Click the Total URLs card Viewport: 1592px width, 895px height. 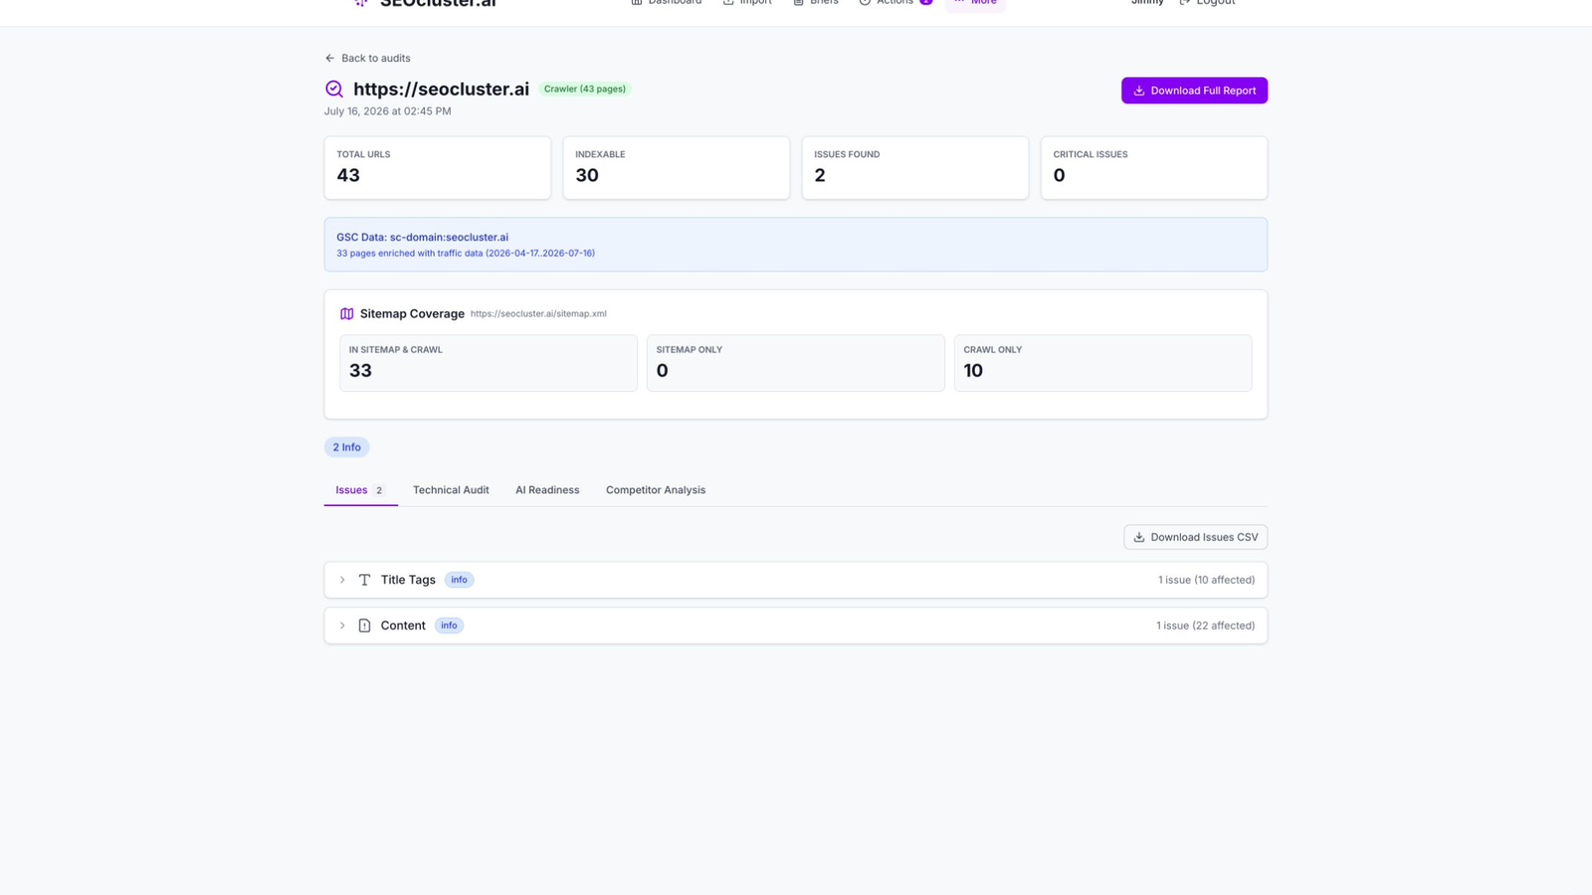pyautogui.click(x=437, y=168)
